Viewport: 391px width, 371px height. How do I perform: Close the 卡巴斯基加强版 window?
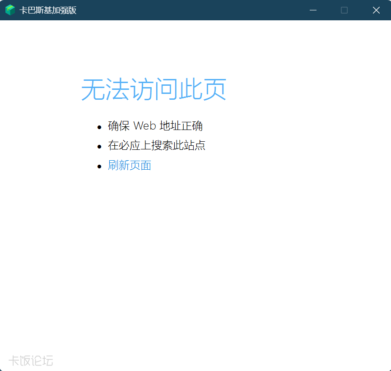tap(376, 10)
